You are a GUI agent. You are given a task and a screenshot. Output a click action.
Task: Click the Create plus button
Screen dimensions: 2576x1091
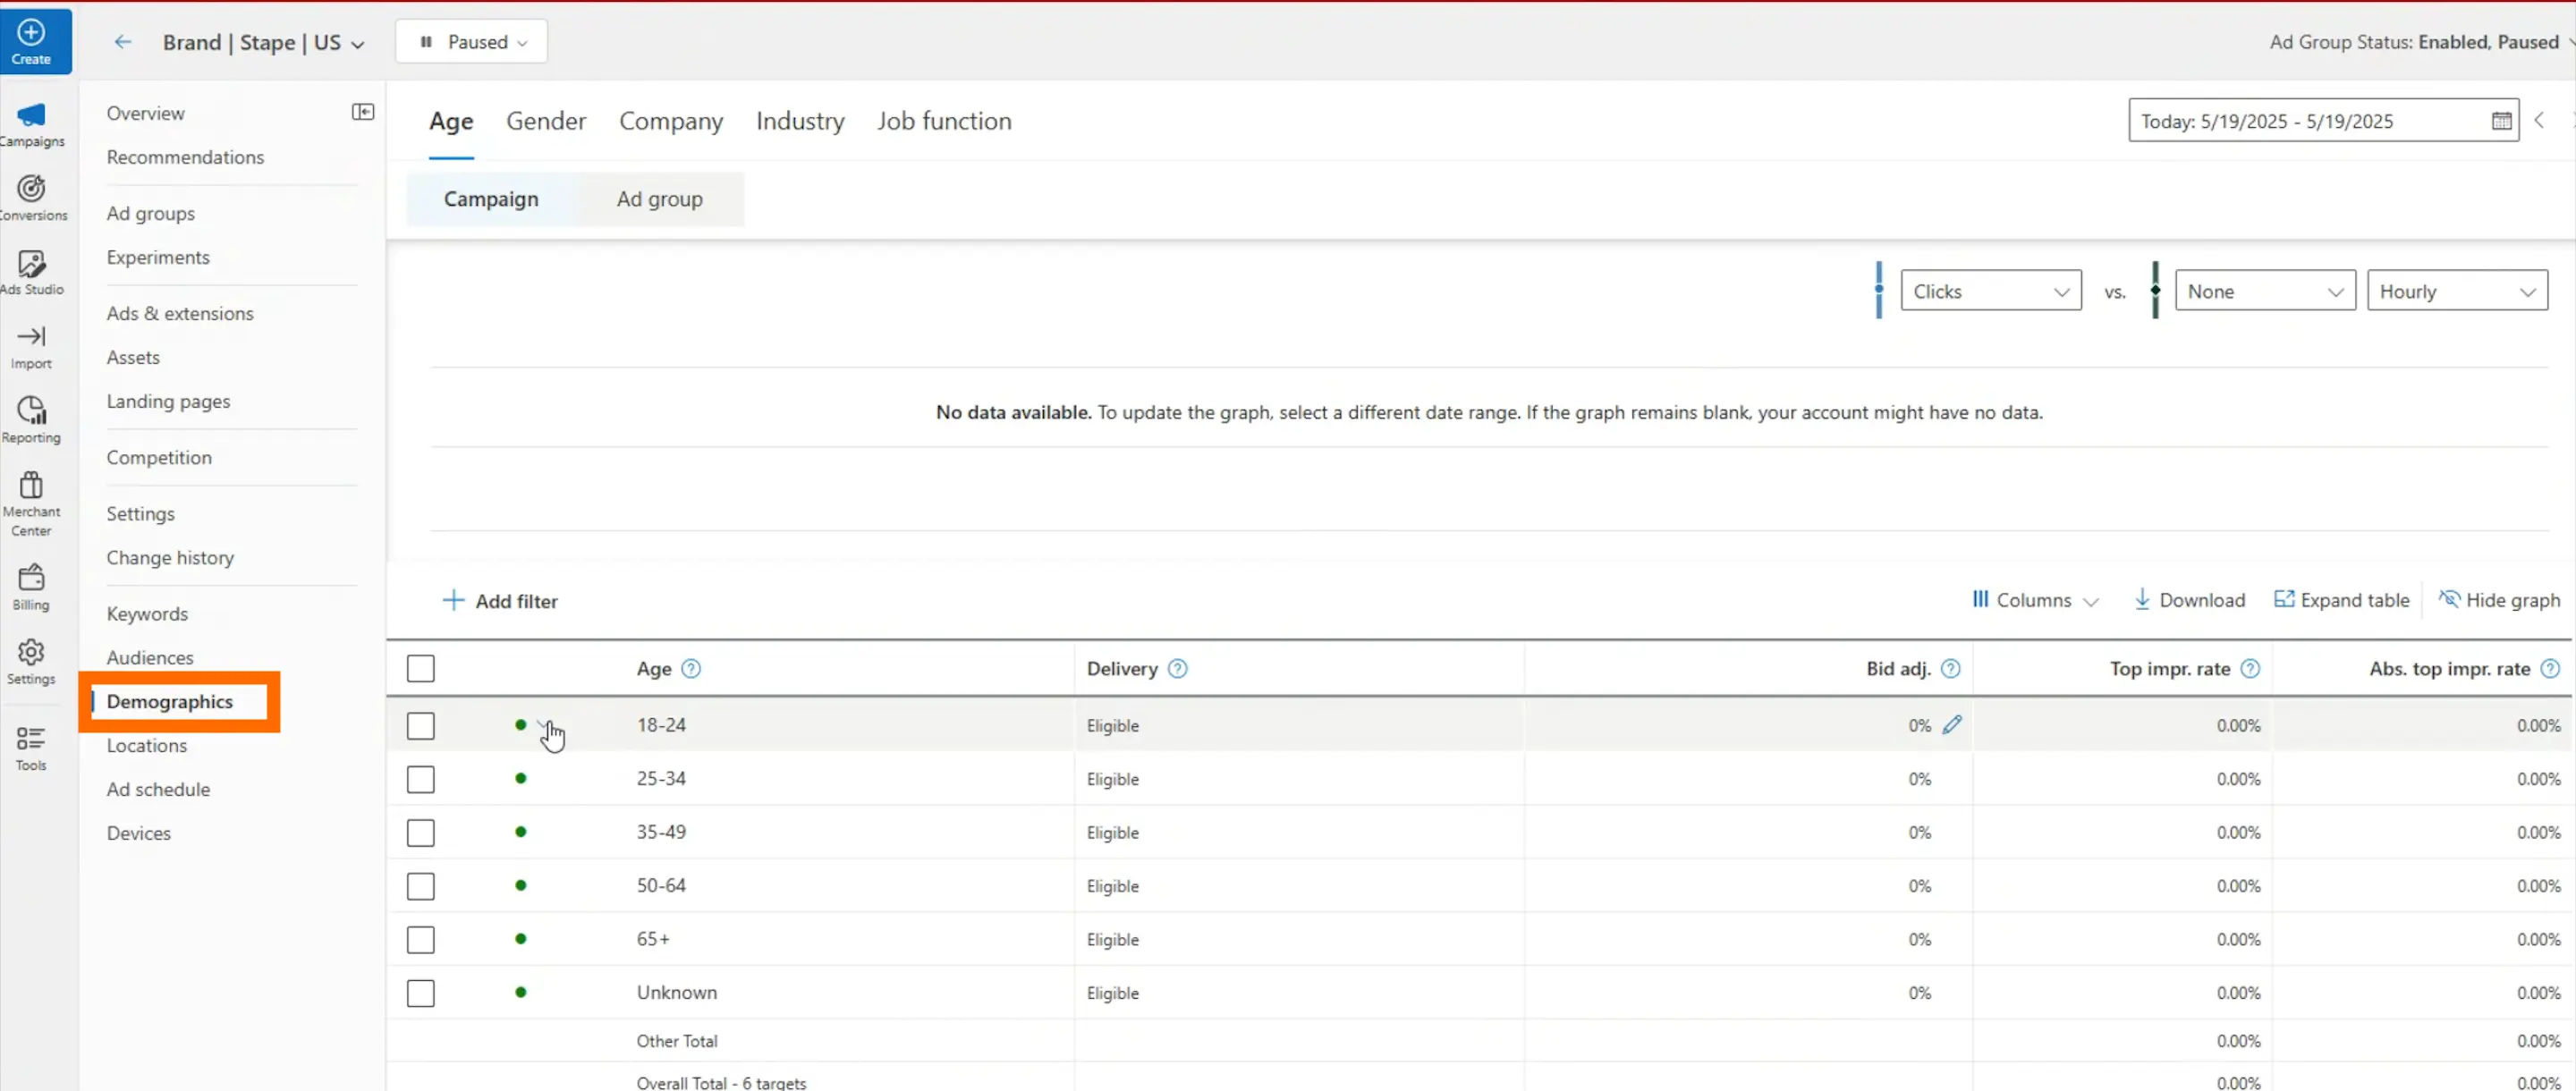[32, 42]
